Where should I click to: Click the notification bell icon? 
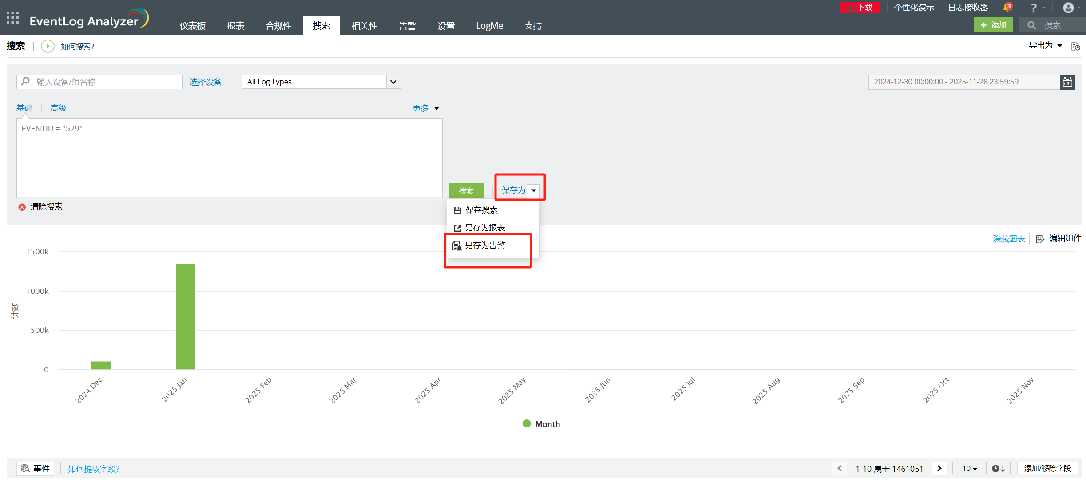(x=1007, y=8)
